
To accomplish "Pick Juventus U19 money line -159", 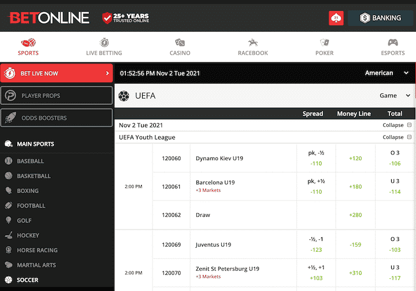I will [355, 244].
